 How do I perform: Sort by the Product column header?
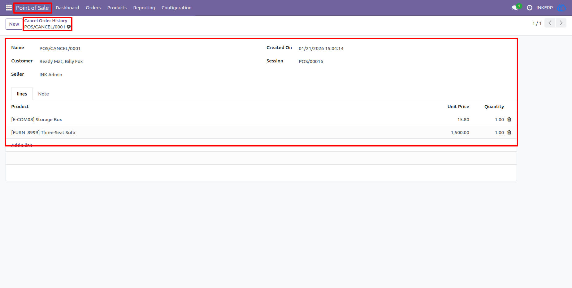20,107
